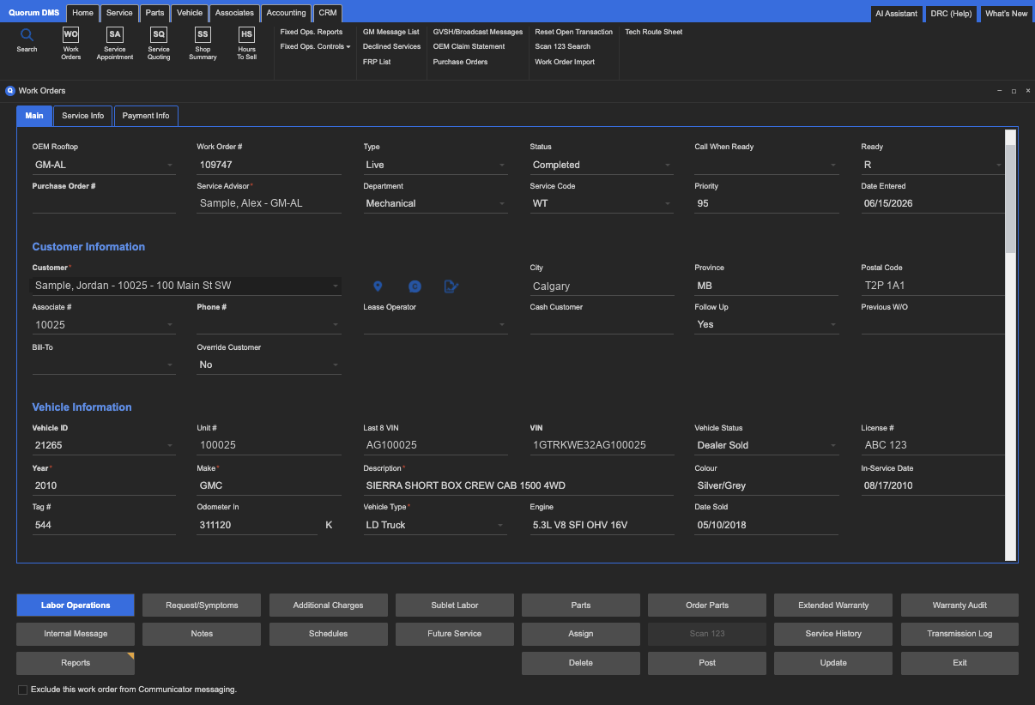Expand the OEM Rooftop dropdown
This screenshot has height=705, width=1035.
169,165
